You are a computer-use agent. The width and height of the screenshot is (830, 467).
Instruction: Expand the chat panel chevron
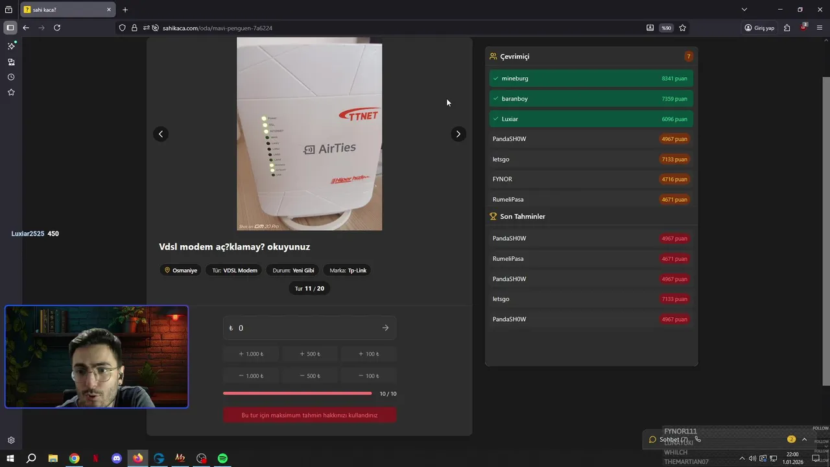(805, 439)
